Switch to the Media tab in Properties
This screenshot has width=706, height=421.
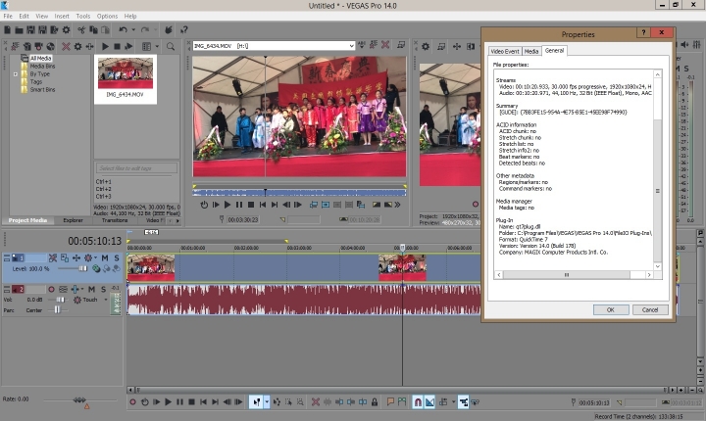pos(531,51)
